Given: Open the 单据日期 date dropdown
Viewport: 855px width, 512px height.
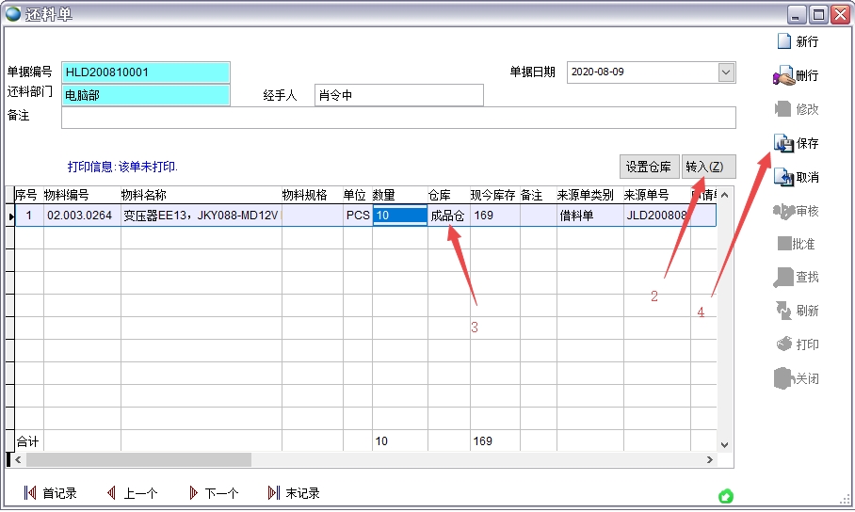Looking at the screenshot, I should (725, 72).
